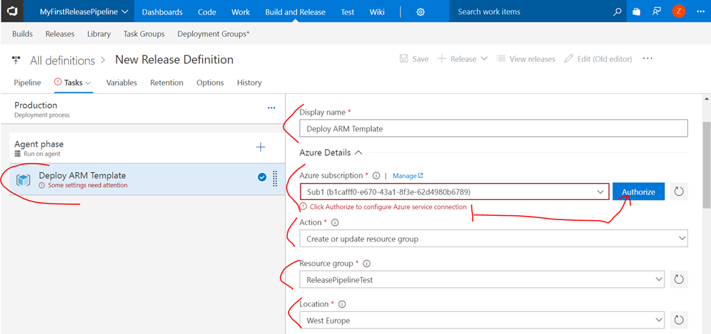Click the Azure subscription info icon
Screen dimensions: 711x334
tap(376, 176)
